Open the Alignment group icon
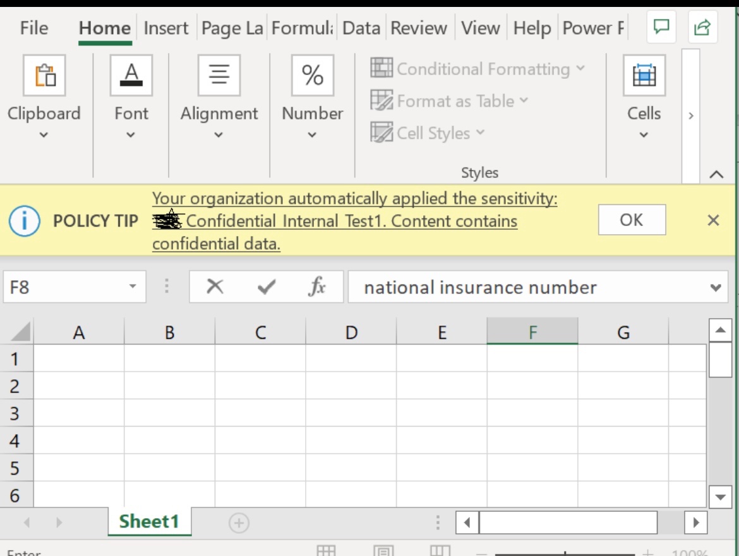The image size is (739, 556). tap(219, 75)
